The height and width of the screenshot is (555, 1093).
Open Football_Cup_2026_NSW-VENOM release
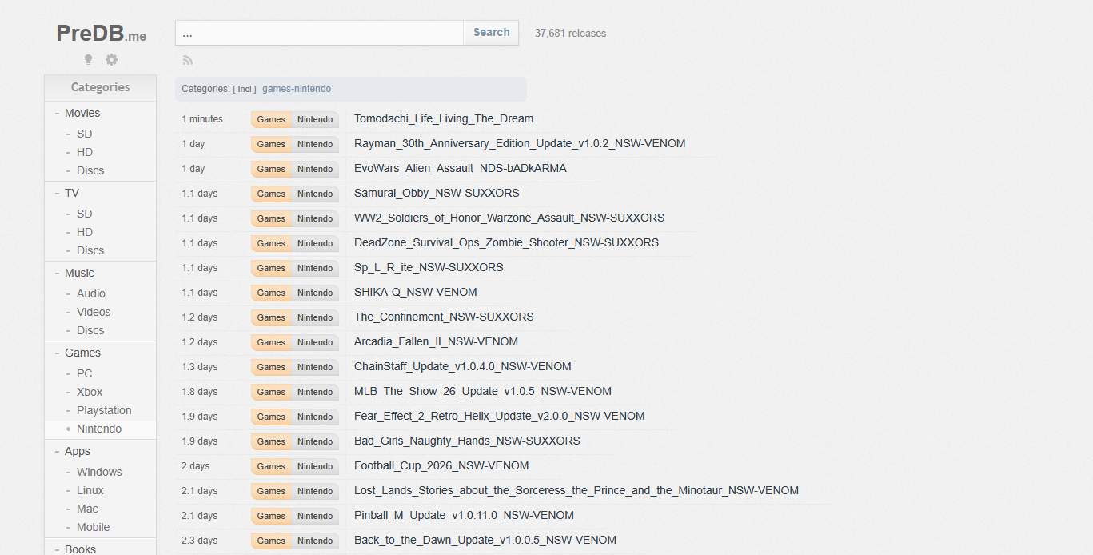pos(441,466)
